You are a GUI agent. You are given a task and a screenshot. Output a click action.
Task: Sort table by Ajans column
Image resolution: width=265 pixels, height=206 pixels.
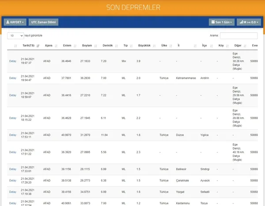pyautogui.click(x=56, y=46)
